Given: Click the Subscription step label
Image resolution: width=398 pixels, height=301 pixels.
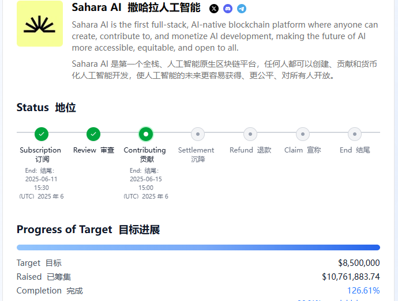Looking at the screenshot, I should point(40,155).
